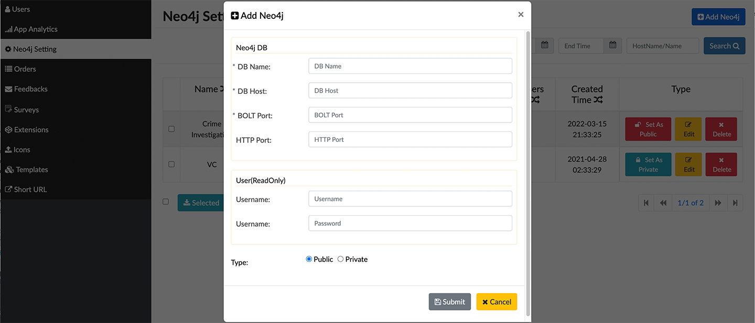
Task: Click next page double-arrow icon
Action: pyautogui.click(x=718, y=203)
